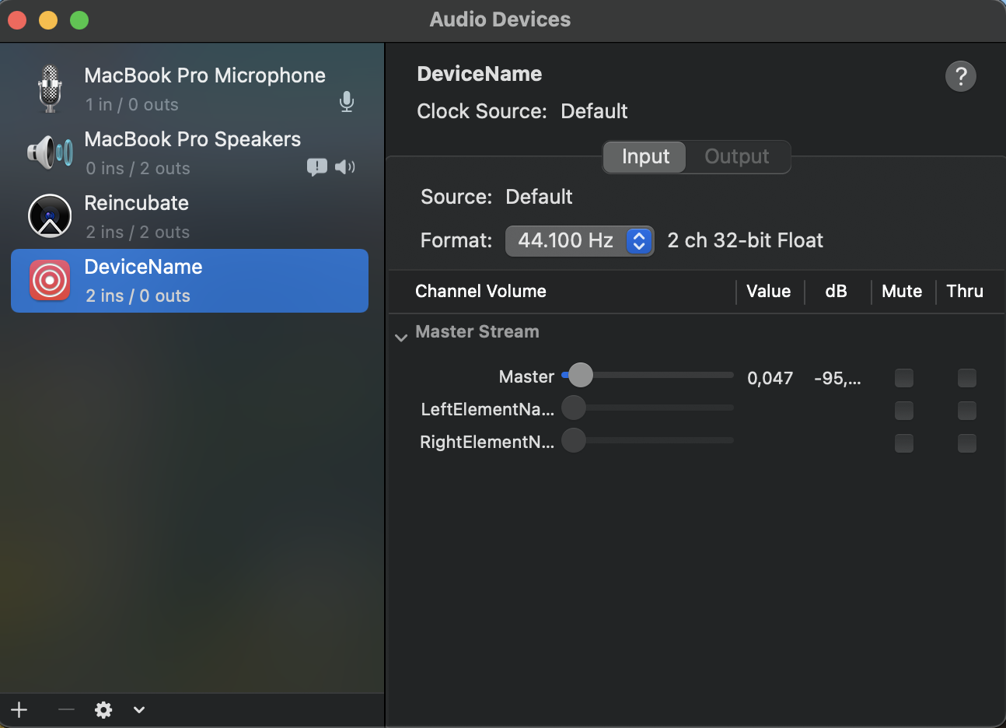Click the speaker output indicator icon
This screenshot has width=1006, height=728.
coord(345,167)
